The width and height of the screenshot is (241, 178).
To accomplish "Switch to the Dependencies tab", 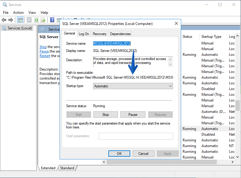I will (x=120, y=34).
